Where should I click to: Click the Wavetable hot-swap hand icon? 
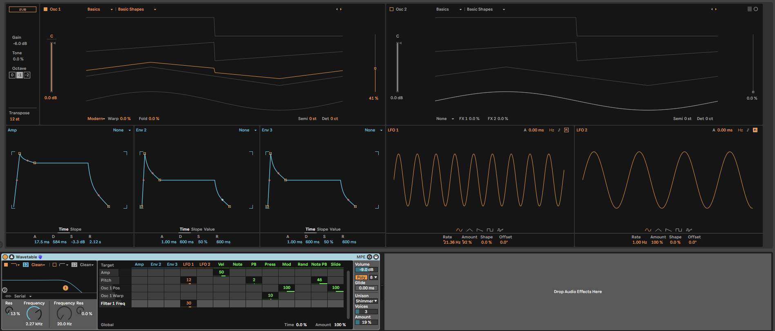coord(40,257)
